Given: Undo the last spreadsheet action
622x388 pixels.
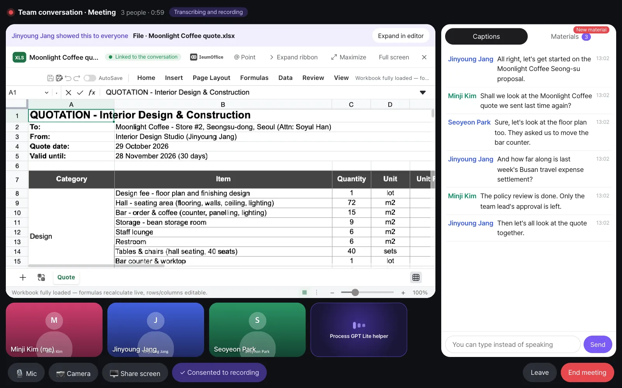Looking at the screenshot, I should tap(68, 78).
